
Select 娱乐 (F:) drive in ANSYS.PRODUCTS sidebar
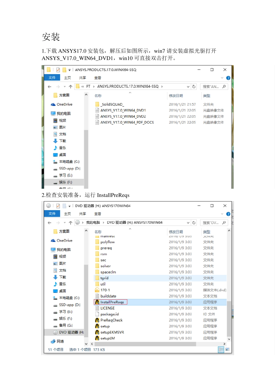coord(64,182)
